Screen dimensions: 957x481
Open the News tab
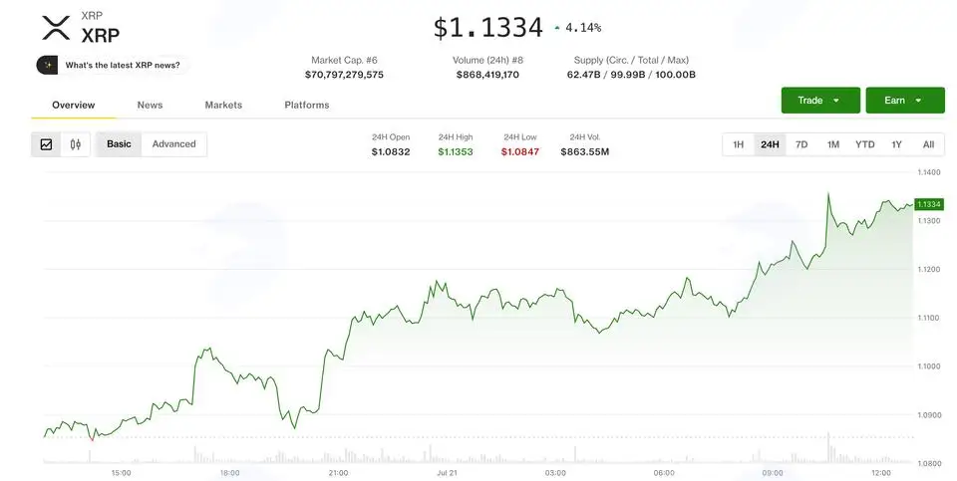(151, 105)
